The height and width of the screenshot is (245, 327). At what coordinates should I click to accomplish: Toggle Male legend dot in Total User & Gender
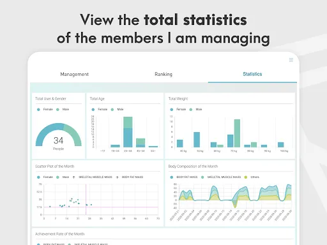tap(57, 110)
